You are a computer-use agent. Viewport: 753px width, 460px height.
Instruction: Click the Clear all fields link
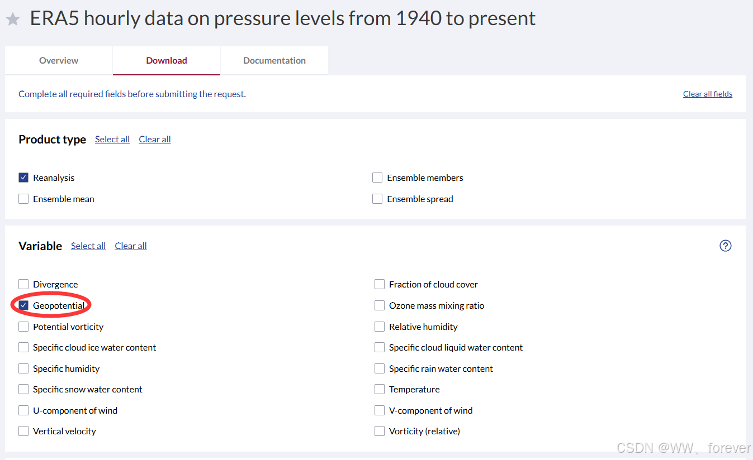pos(707,94)
